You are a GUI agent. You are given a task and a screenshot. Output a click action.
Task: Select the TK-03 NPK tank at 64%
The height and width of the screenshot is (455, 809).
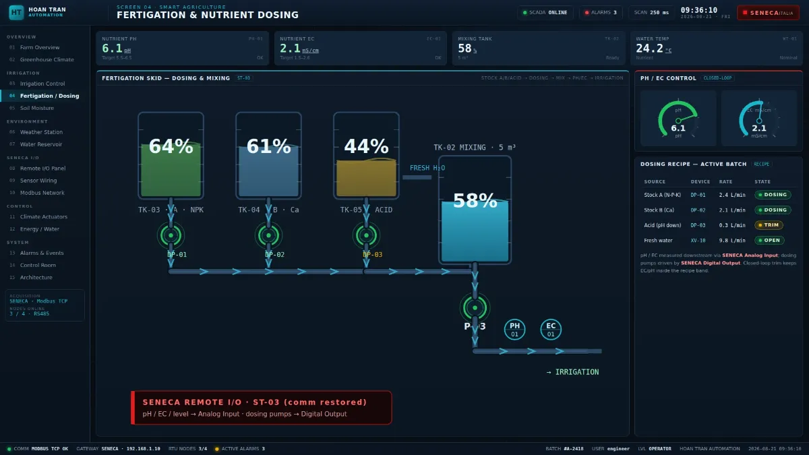[171, 156]
